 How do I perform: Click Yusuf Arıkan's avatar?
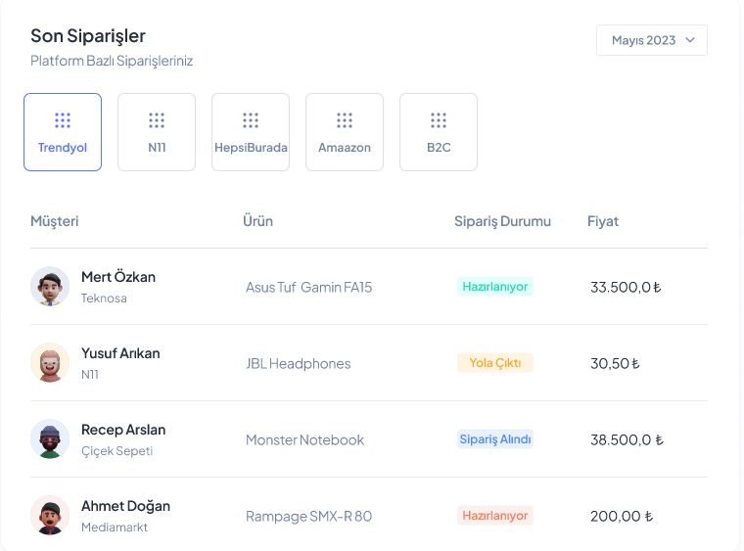(x=50, y=363)
